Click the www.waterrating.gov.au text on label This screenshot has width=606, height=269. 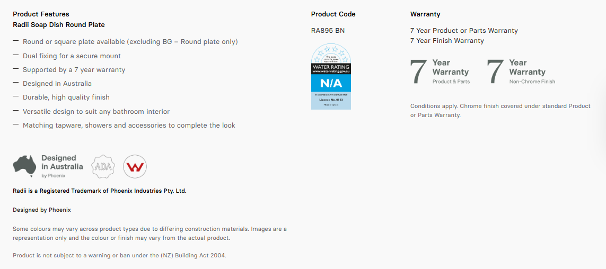(x=331, y=71)
